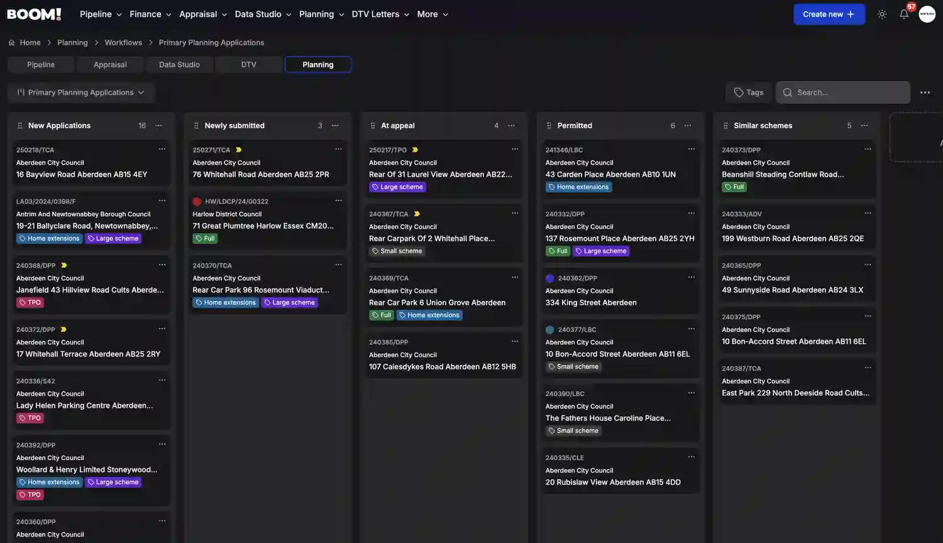Image resolution: width=943 pixels, height=543 pixels.
Task: Click yellow flag icon on 240388/DPP
Action: click(x=63, y=265)
